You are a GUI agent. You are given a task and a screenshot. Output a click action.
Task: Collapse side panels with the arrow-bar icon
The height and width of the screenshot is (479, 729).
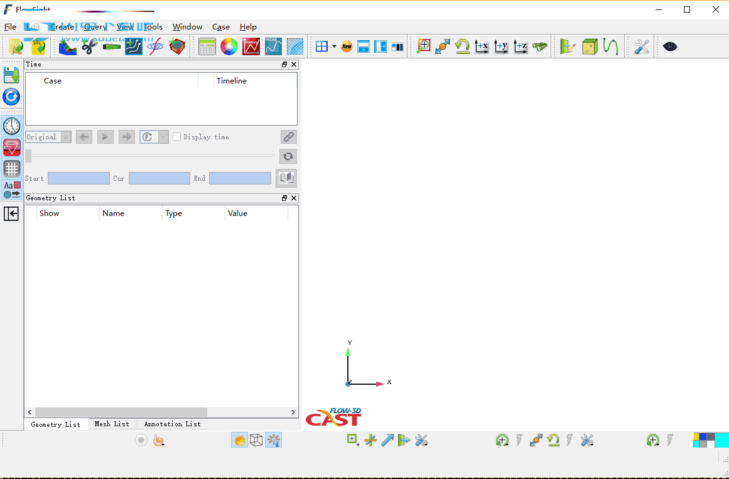coord(11,213)
